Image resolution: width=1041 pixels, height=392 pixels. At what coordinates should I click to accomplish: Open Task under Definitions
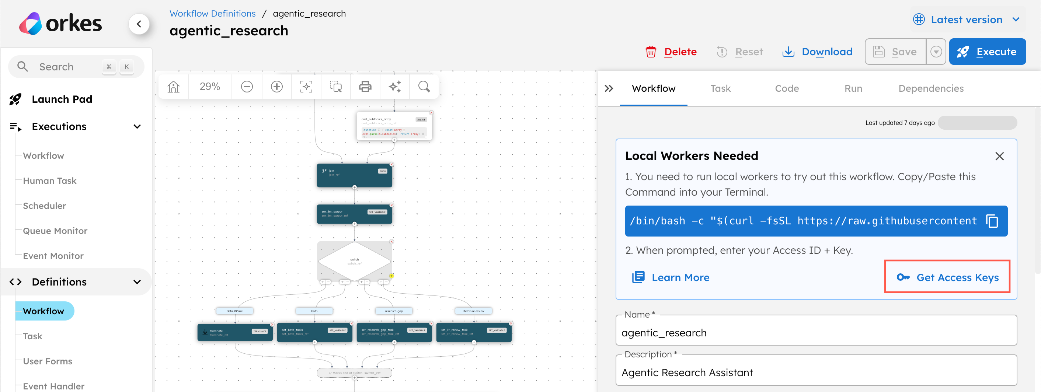tap(32, 336)
